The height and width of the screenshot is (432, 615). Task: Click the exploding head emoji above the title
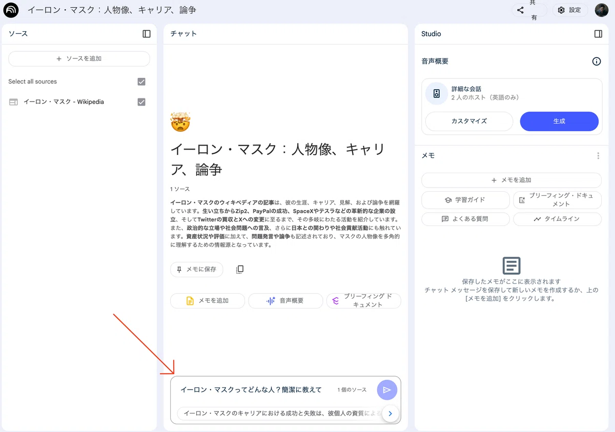point(180,122)
